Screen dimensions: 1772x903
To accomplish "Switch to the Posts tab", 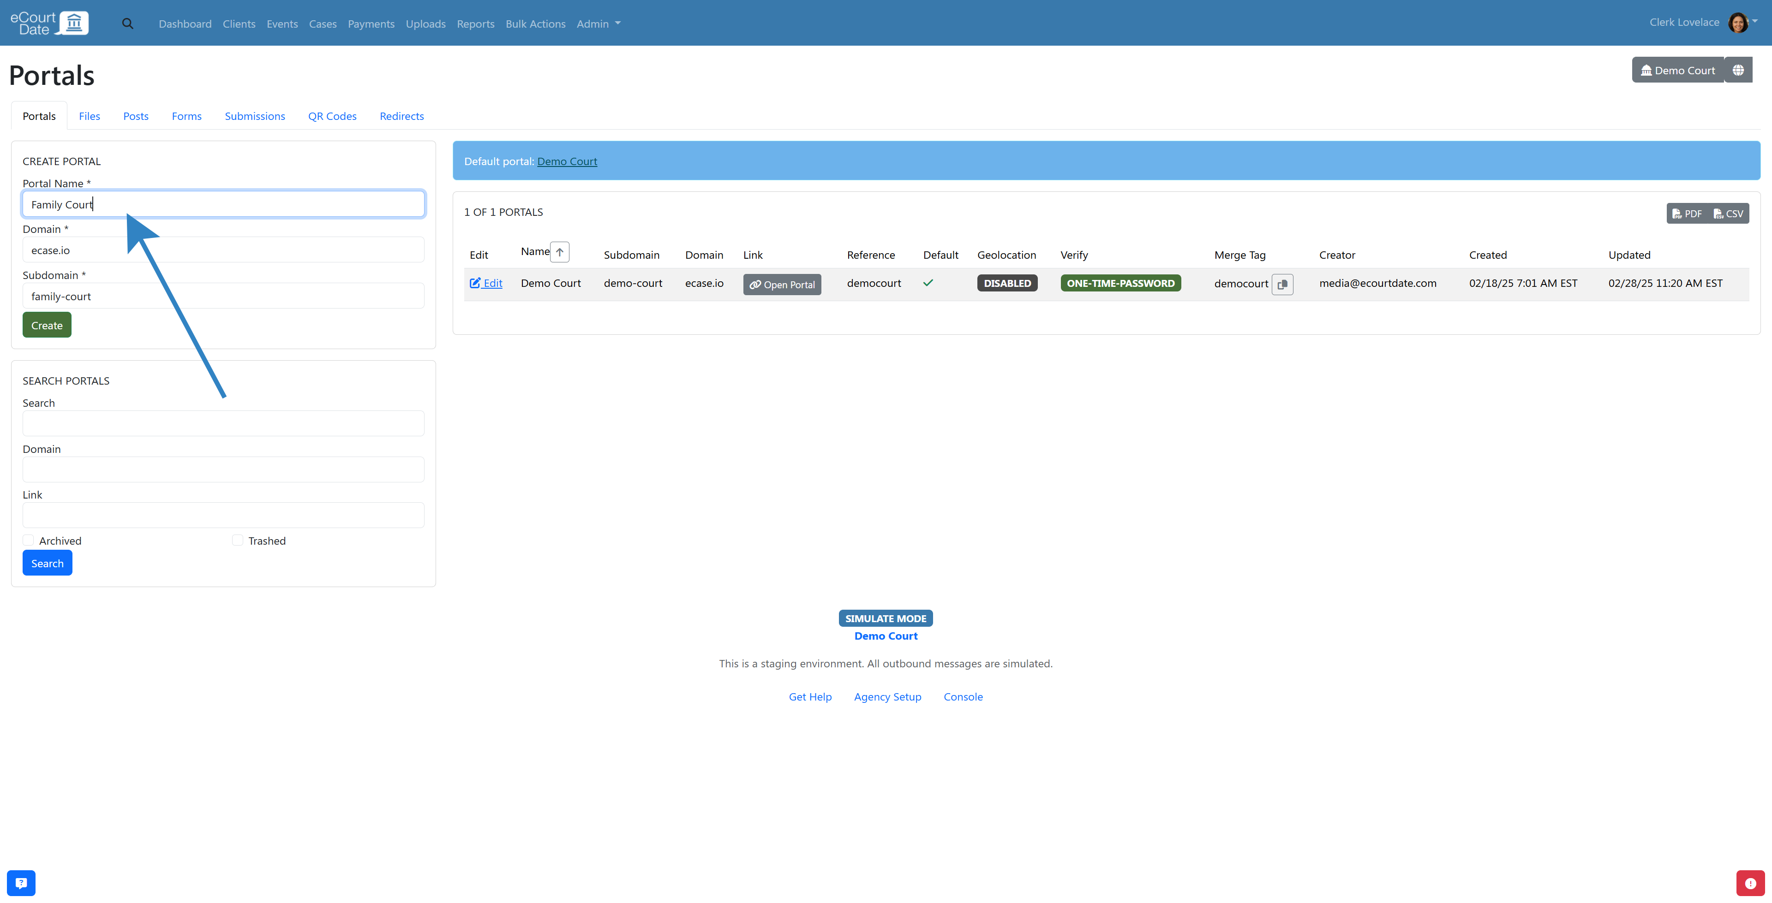I will [x=136, y=116].
